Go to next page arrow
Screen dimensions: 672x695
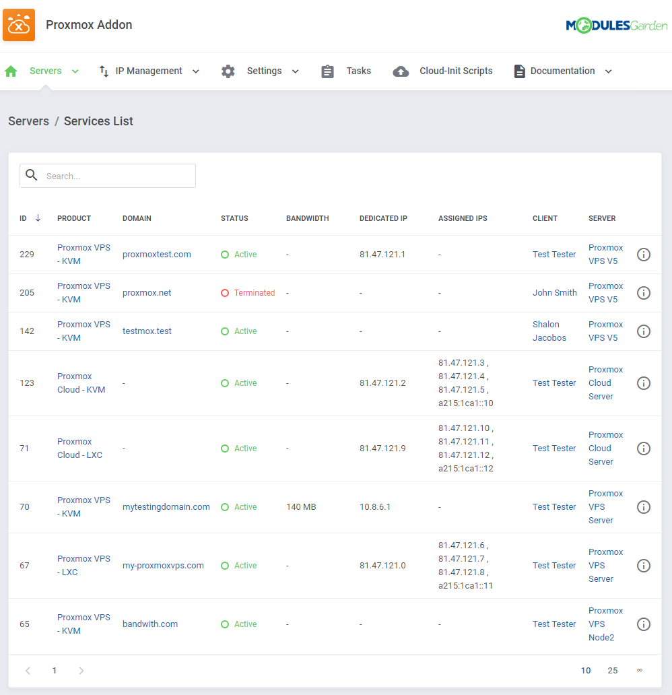(81, 670)
